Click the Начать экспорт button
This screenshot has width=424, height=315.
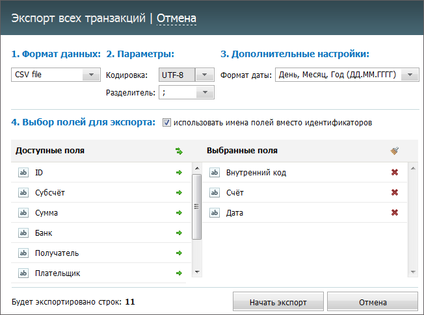(x=278, y=302)
